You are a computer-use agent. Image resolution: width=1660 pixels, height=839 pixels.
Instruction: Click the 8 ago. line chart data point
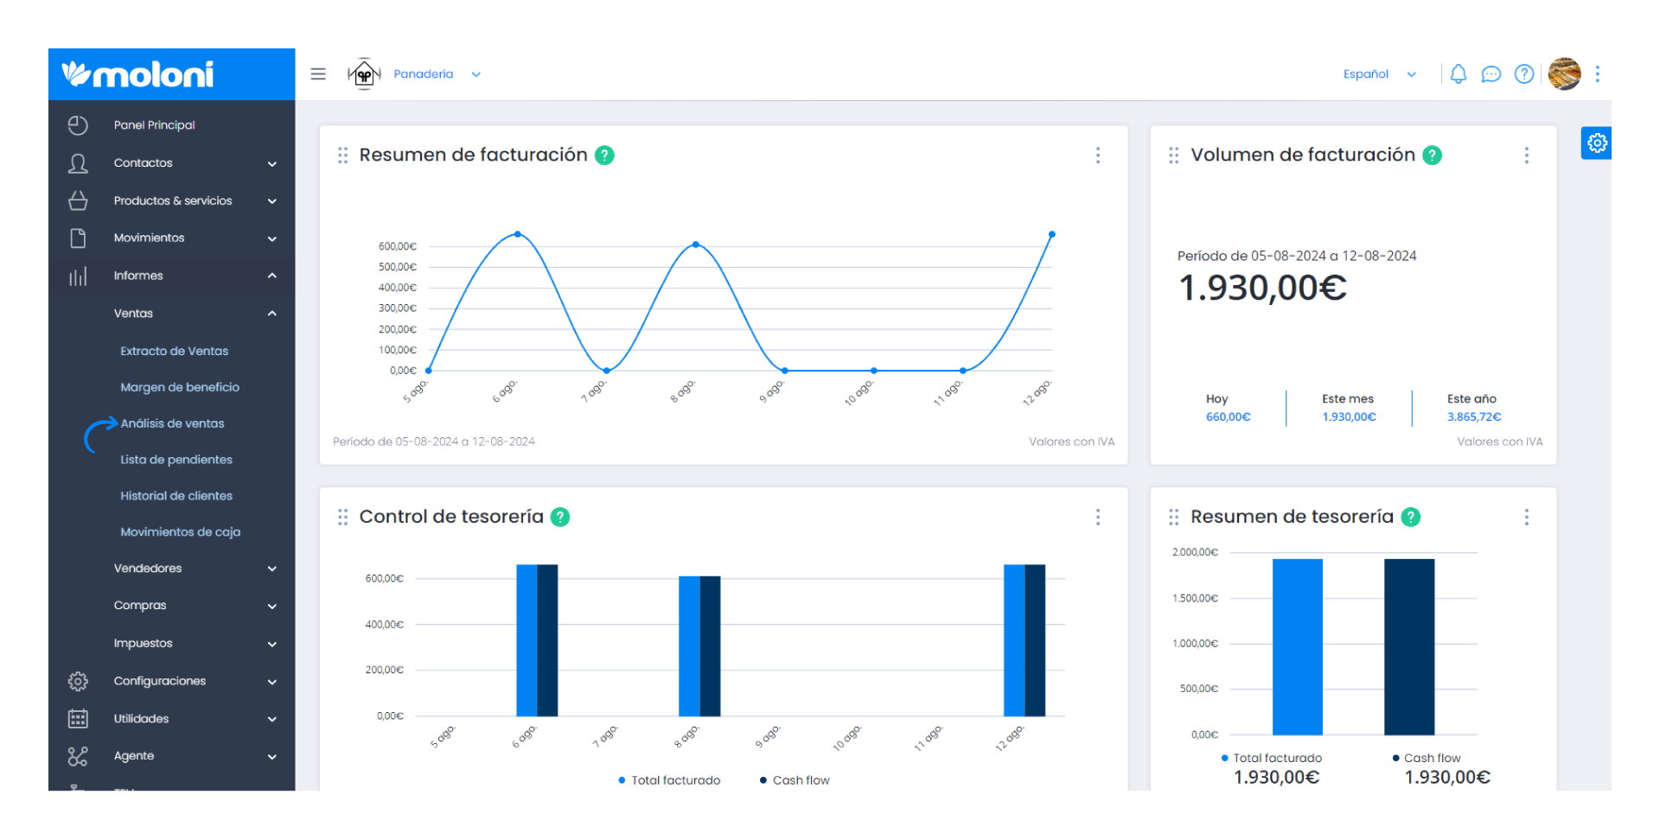(696, 245)
